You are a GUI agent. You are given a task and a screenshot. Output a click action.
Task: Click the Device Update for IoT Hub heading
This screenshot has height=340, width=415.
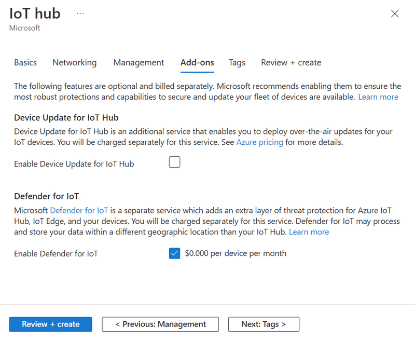66,118
